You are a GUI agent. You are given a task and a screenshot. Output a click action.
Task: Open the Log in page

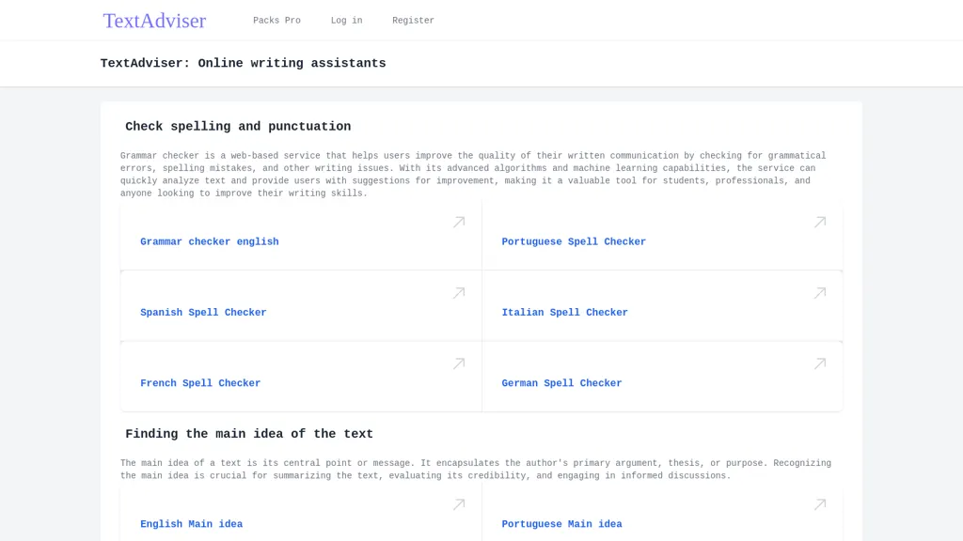(346, 21)
